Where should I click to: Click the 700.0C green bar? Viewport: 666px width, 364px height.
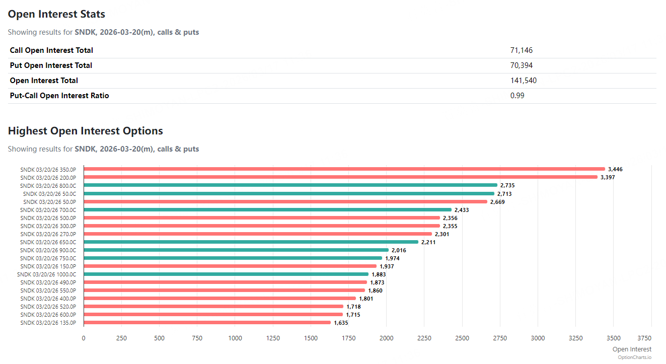tap(267, 209)
